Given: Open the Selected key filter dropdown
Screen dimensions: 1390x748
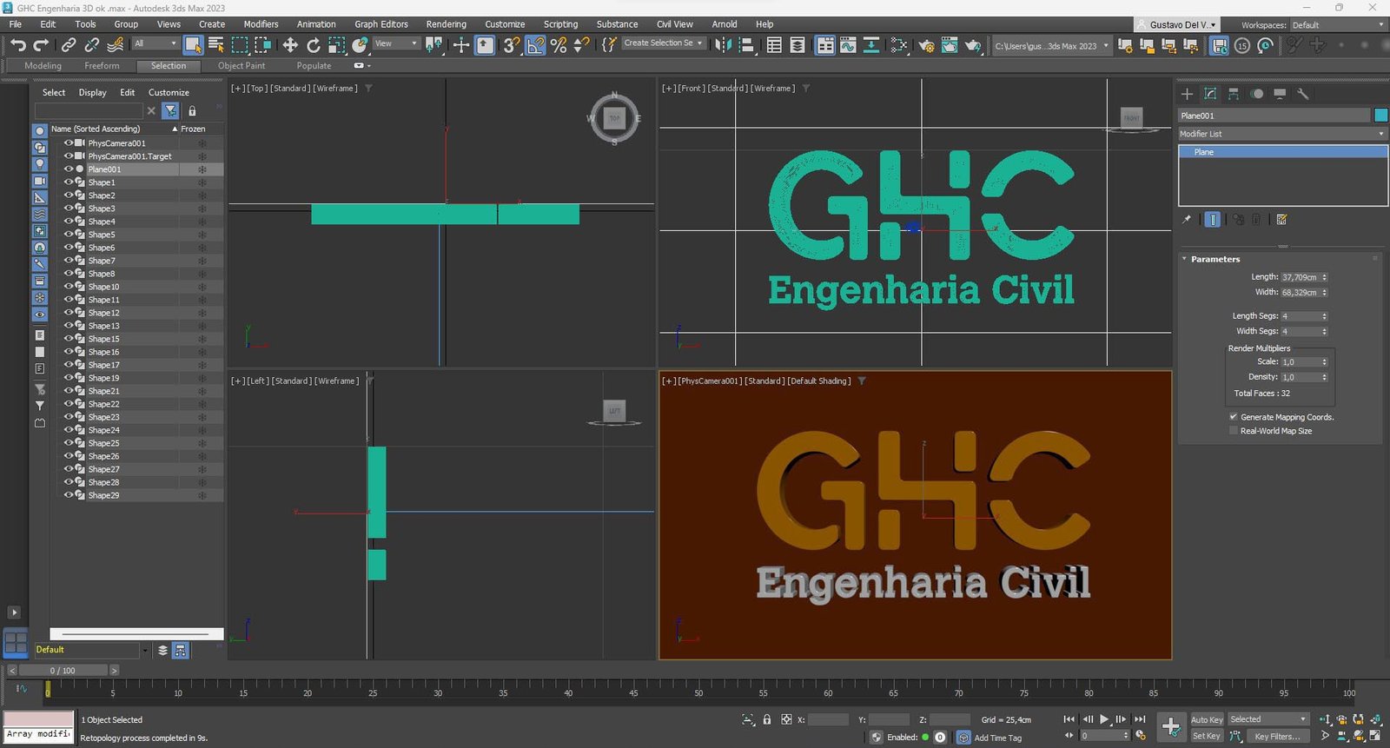Looking at the screenshot, I should coord(1268,719).
